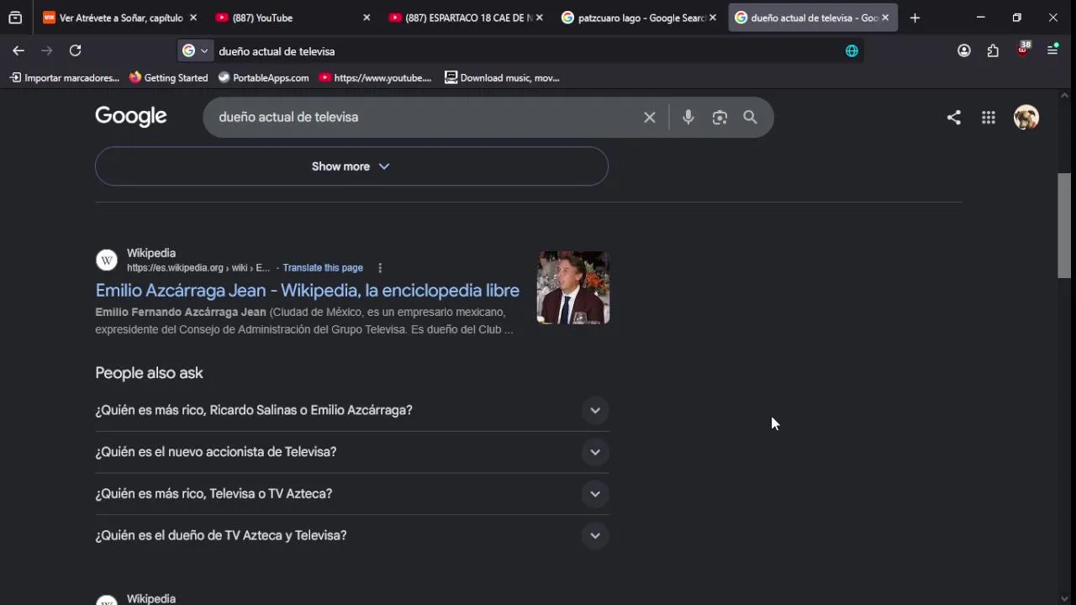Open the 'PortableApps.com' bookmark
The width and height of the screenshot is (1076, 605).
[x=263, y=78]
